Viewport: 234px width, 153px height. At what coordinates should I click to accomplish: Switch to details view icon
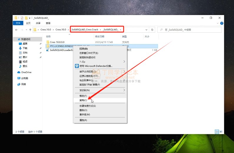pyautogui.click(x=217, y=132)
